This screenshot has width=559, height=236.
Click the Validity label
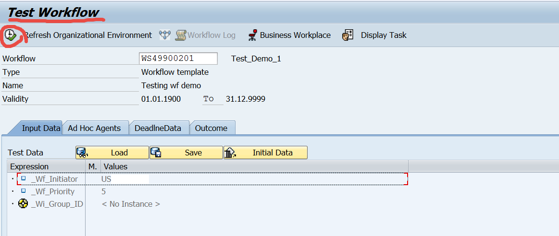pyautogui.click(x=15, y=99)
